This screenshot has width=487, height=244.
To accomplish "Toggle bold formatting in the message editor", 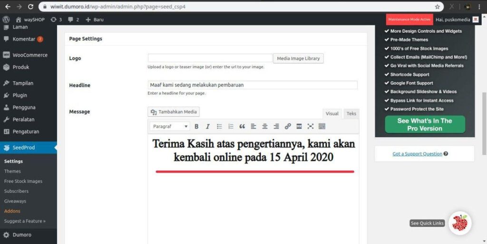I will (196, 126).
